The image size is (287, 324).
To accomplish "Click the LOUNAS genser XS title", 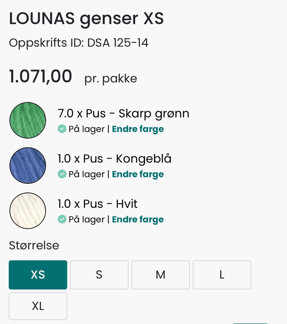I will pos(86,19).
